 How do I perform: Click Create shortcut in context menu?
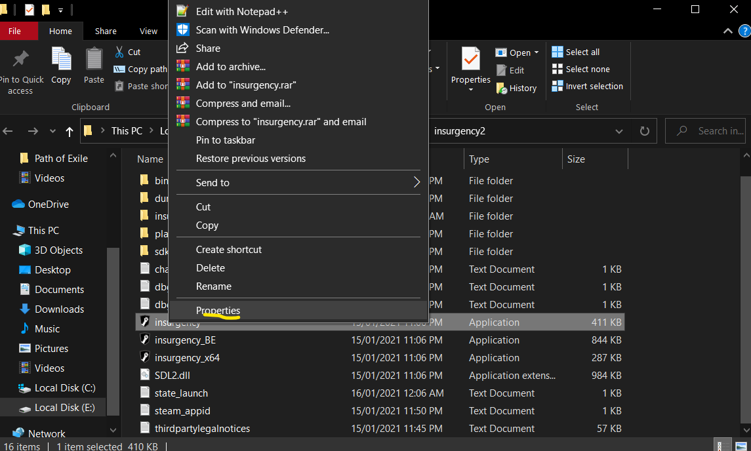[x=229, y=250]
